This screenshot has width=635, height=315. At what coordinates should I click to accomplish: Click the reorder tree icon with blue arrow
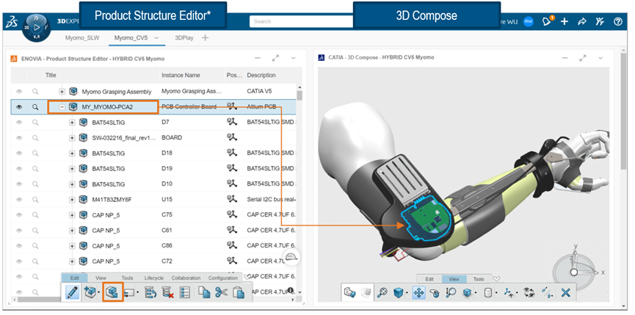click(x=150, y=292)
